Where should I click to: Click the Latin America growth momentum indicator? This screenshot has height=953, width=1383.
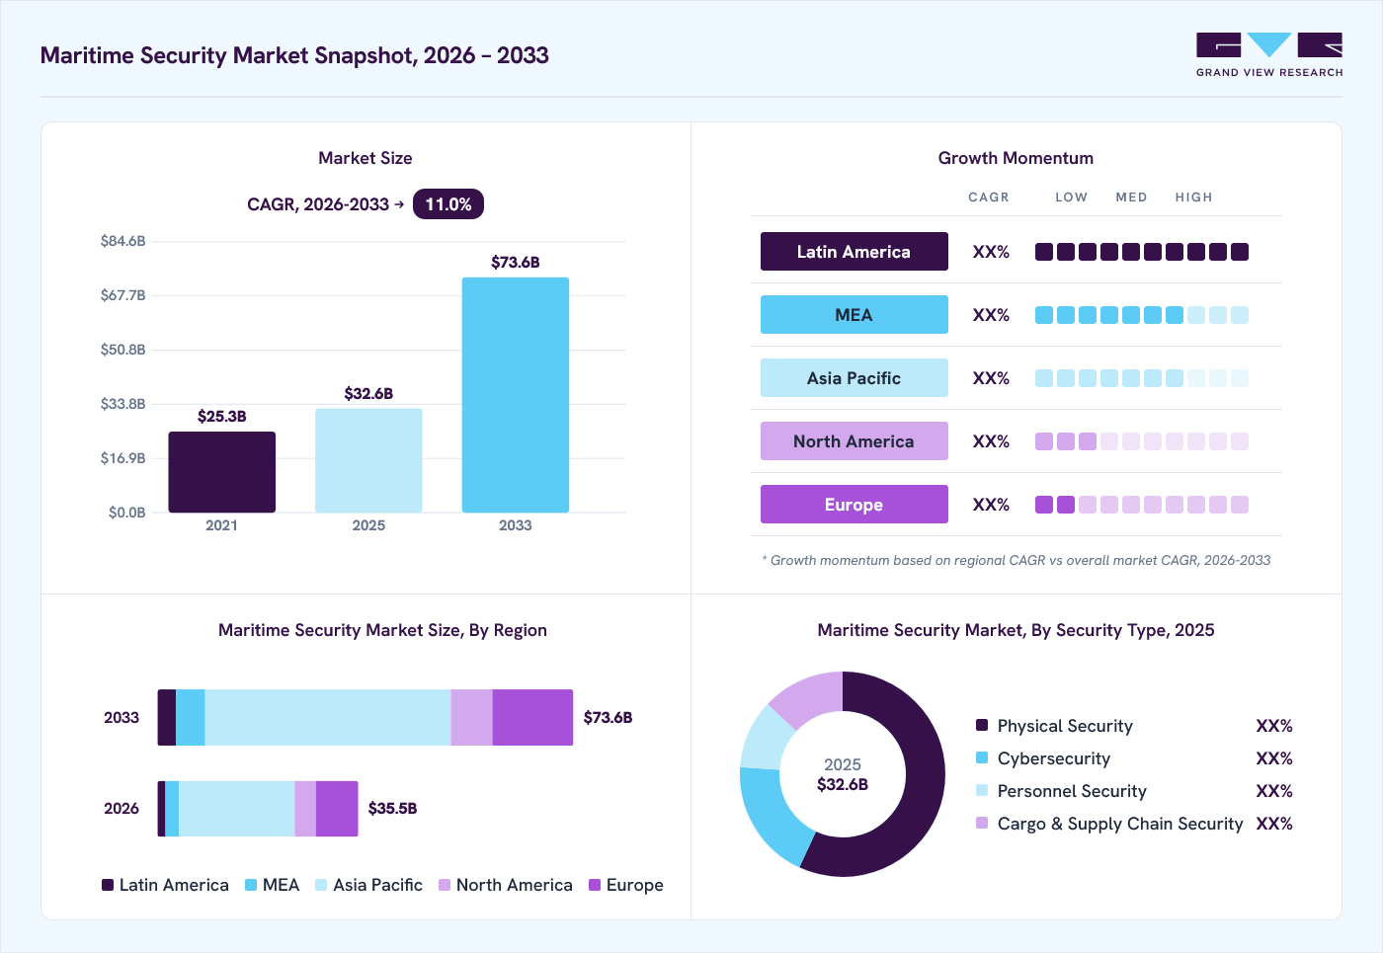1142,252
